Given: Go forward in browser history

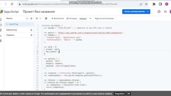Looking at the screenshot, I should [6, 4].
